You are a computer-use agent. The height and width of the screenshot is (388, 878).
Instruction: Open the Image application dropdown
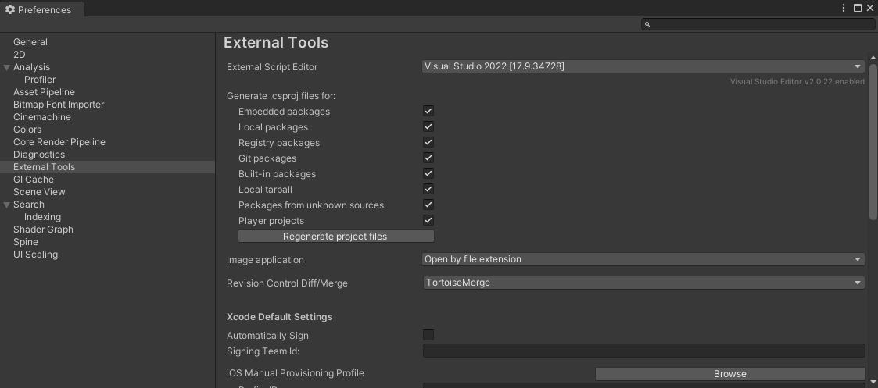(x=643, y=259)
